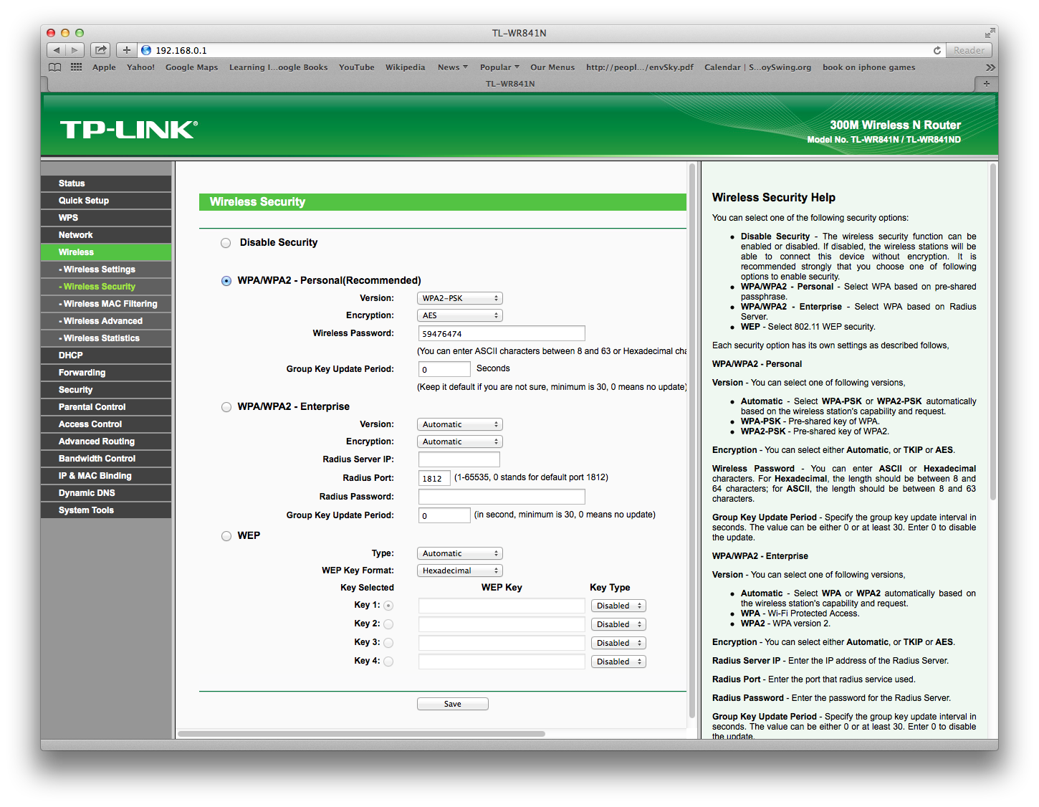Click the Key 1 WEP Key field
The image size is (1039, 807).
pyautogui.click(x=502, y=606)
